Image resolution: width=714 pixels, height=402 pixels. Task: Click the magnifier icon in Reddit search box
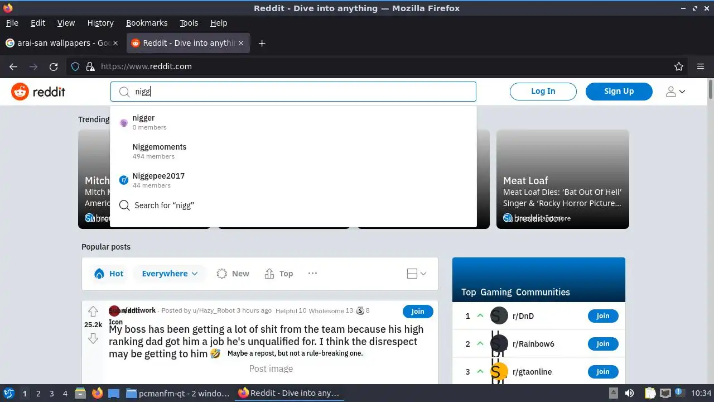tap(124, 92)
